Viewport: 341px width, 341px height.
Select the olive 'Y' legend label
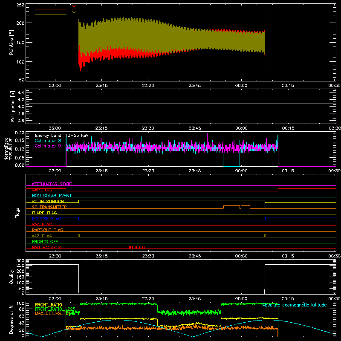(x=74, y=13)
